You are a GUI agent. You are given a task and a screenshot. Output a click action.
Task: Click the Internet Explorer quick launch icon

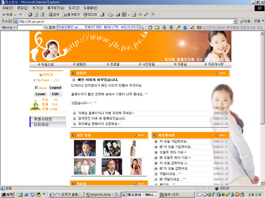[26, 195]
